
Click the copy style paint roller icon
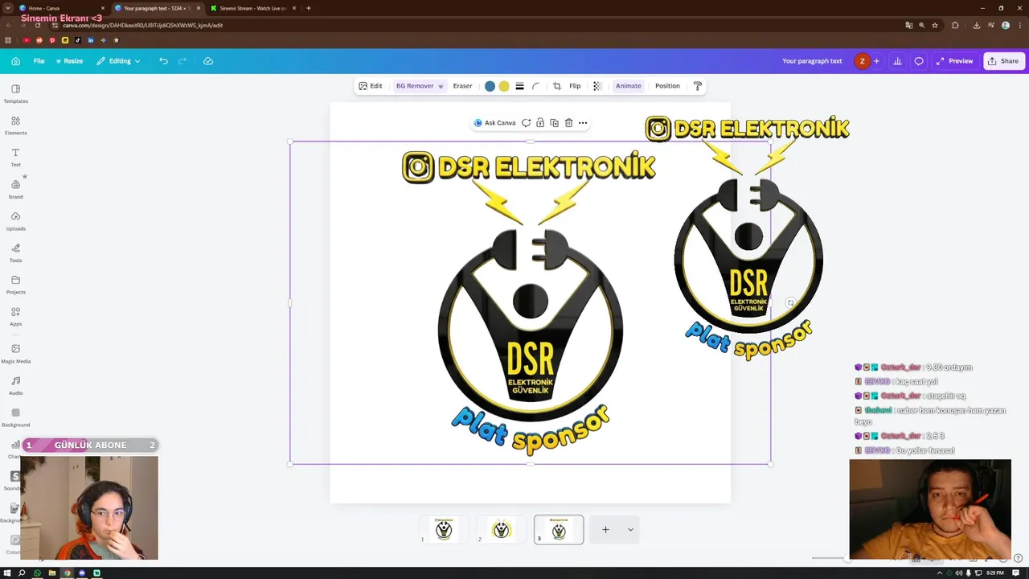(x=697, y=86)
